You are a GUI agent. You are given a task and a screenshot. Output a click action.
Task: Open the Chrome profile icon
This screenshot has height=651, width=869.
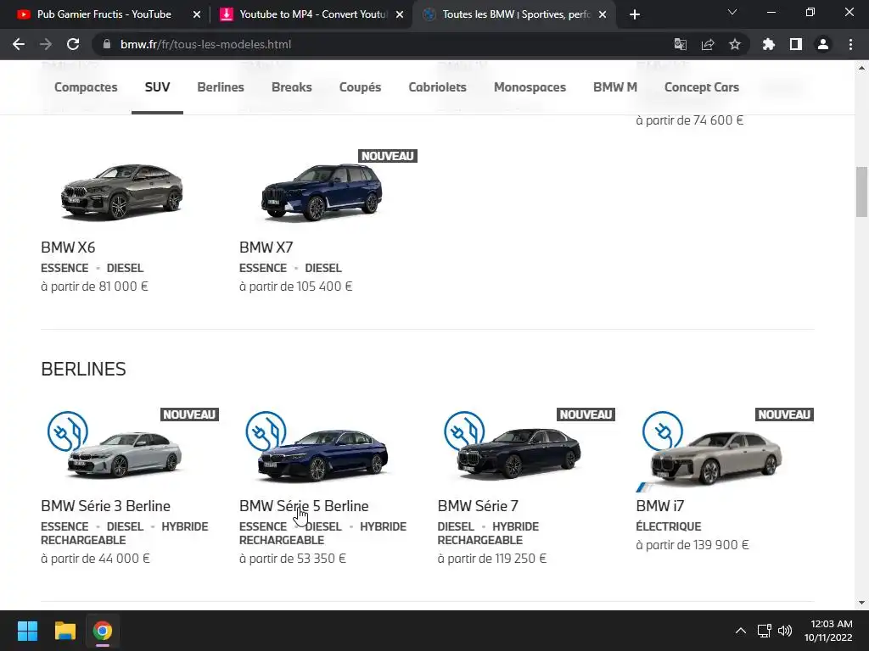point(823,44)
